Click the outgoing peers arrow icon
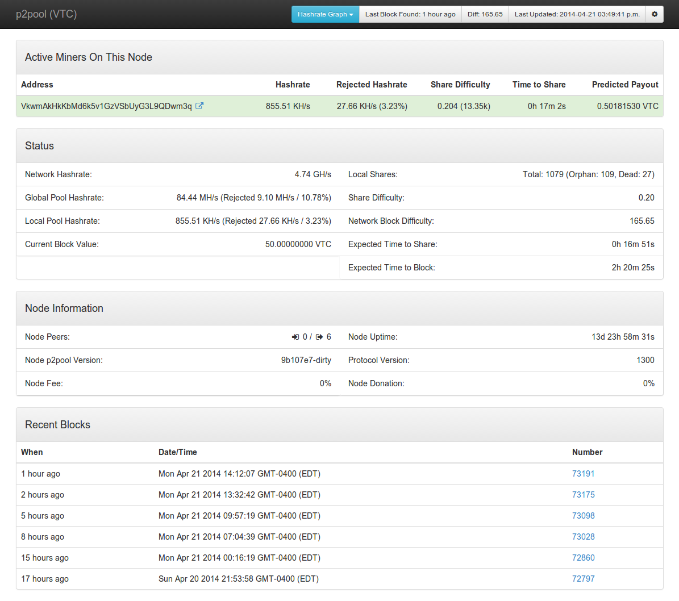Screen dimensions: 679x601 tap(319, 337)
